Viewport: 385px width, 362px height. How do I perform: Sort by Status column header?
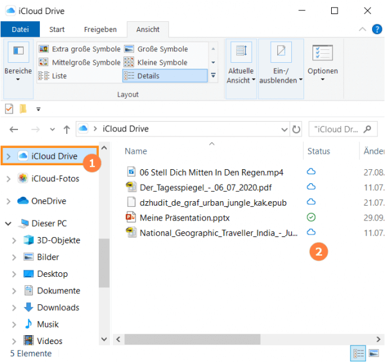(319, 151)
